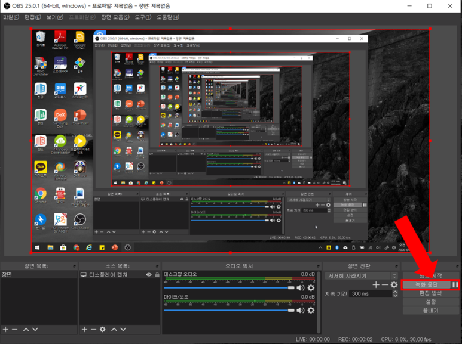Move scene up in scene list

[x=26, y=330]
